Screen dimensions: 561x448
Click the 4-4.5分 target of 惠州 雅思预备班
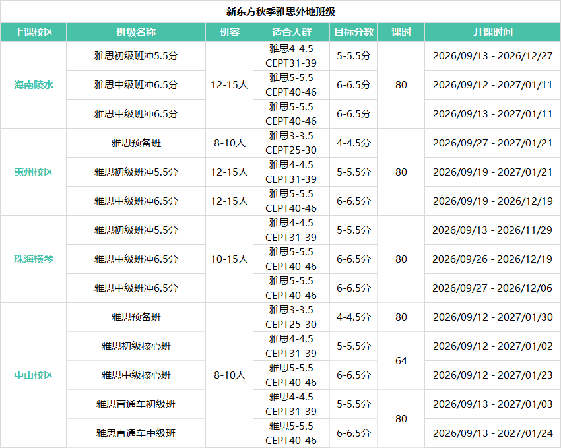click(354, 143)
